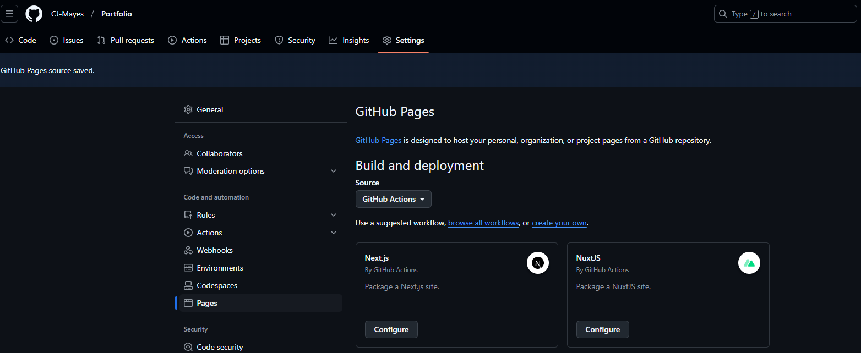This screenshot has width=861, height=353.
Task: Click the GitHub Octocat logo
Action: pos(34,14)
